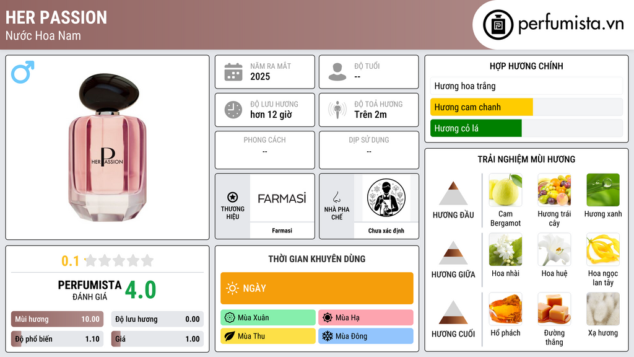Click the Hoa ngọc lan tây image
Viewport: 634px width, 357px height.
603,249
